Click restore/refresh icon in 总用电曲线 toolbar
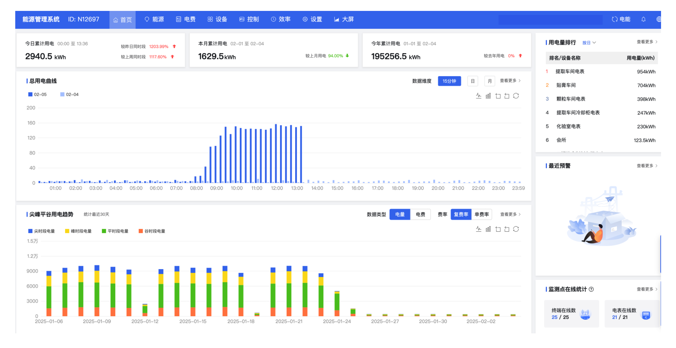The height and width of the screenshot is (348, 676). [x=516, y=96]
